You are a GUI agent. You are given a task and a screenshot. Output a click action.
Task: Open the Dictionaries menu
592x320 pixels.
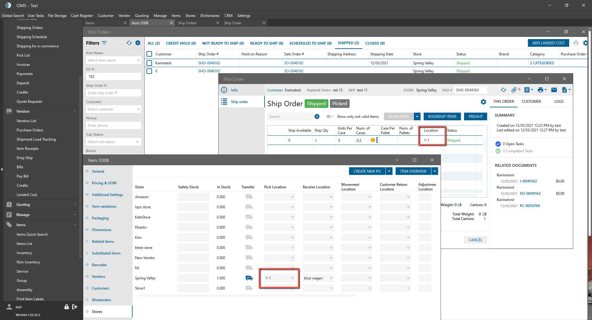[210, 16]
